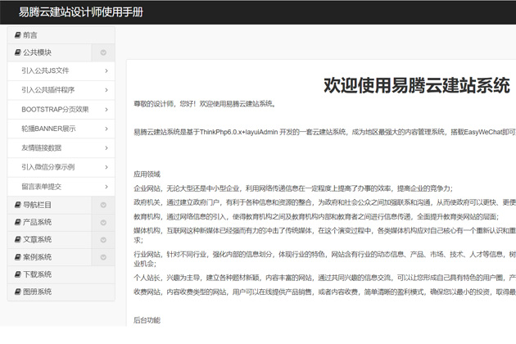516x344 pixels.
Task: Expand the 案例系统 section arrow
Action: pos(103,257)
